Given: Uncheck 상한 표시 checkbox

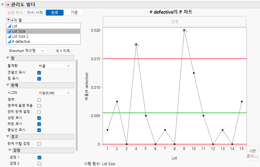Looking at the screenshot, I should 39,118.
